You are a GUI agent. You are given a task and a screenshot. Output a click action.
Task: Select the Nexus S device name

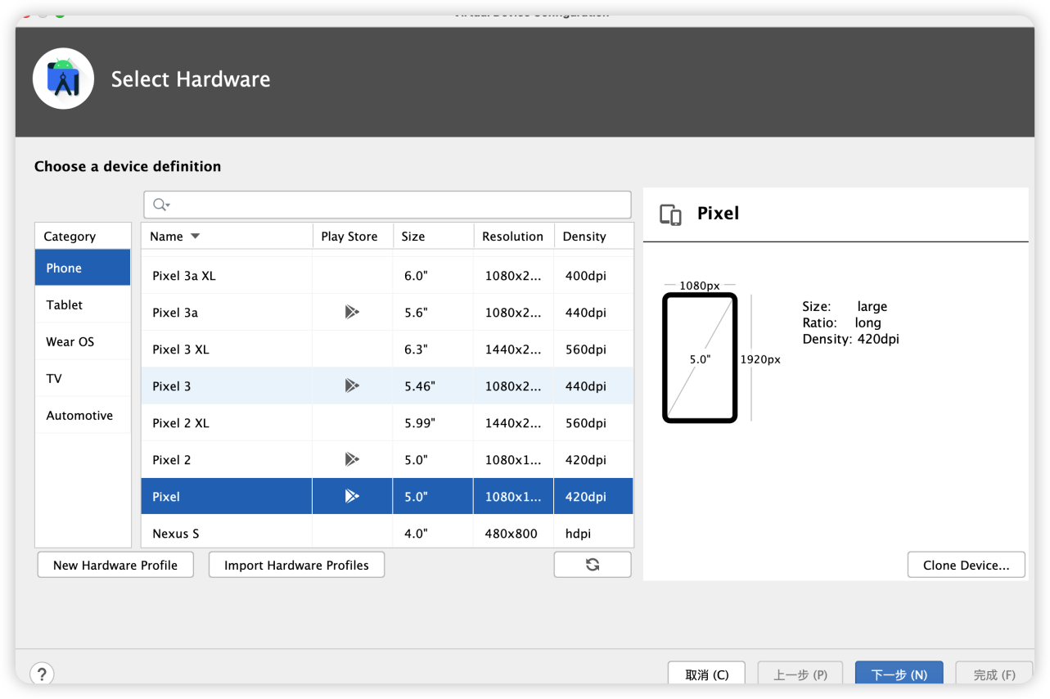point(176,534)
